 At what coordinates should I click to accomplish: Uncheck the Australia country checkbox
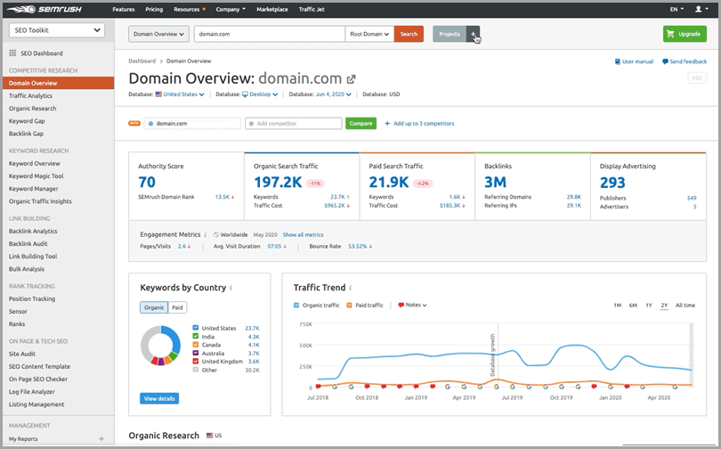coord(196,353)
